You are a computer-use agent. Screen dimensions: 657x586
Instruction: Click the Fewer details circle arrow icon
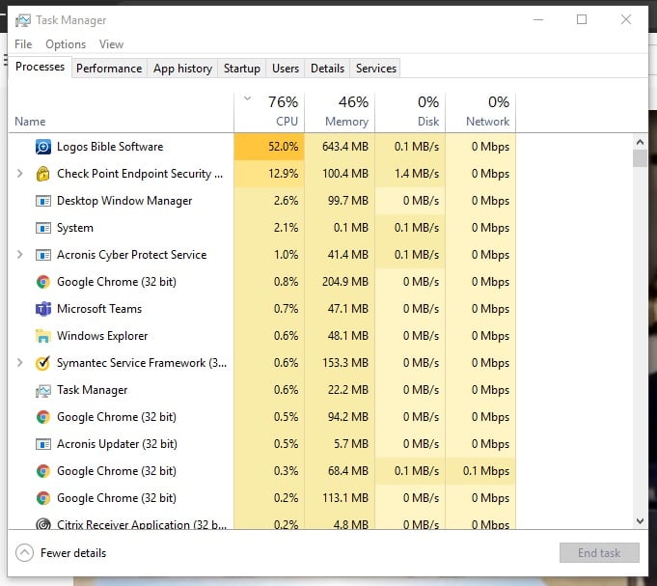(24, 553)
